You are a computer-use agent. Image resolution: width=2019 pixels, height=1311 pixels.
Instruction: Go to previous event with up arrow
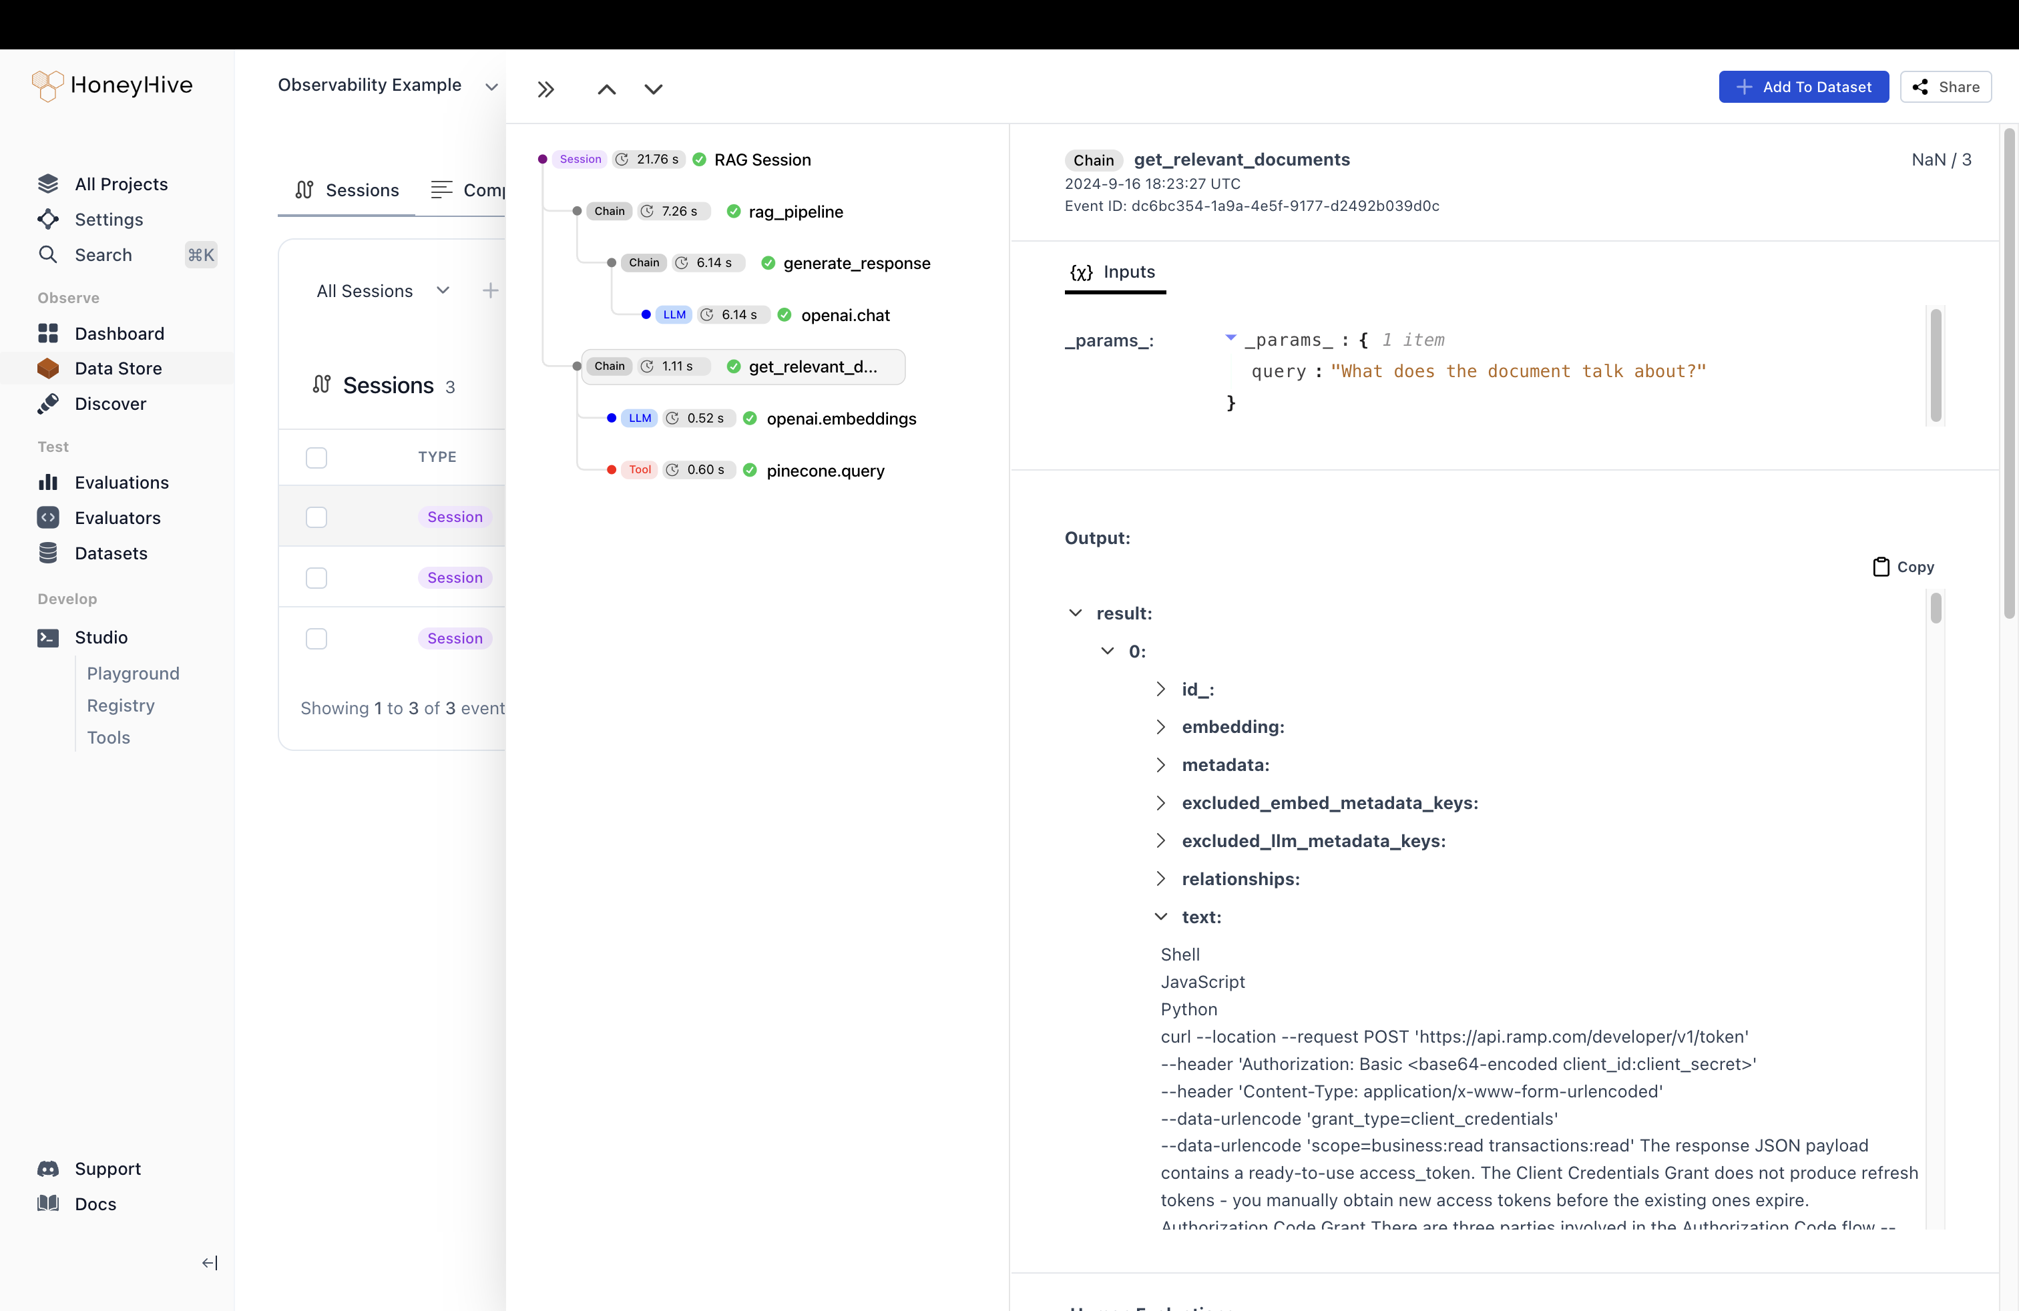[606, 89]
